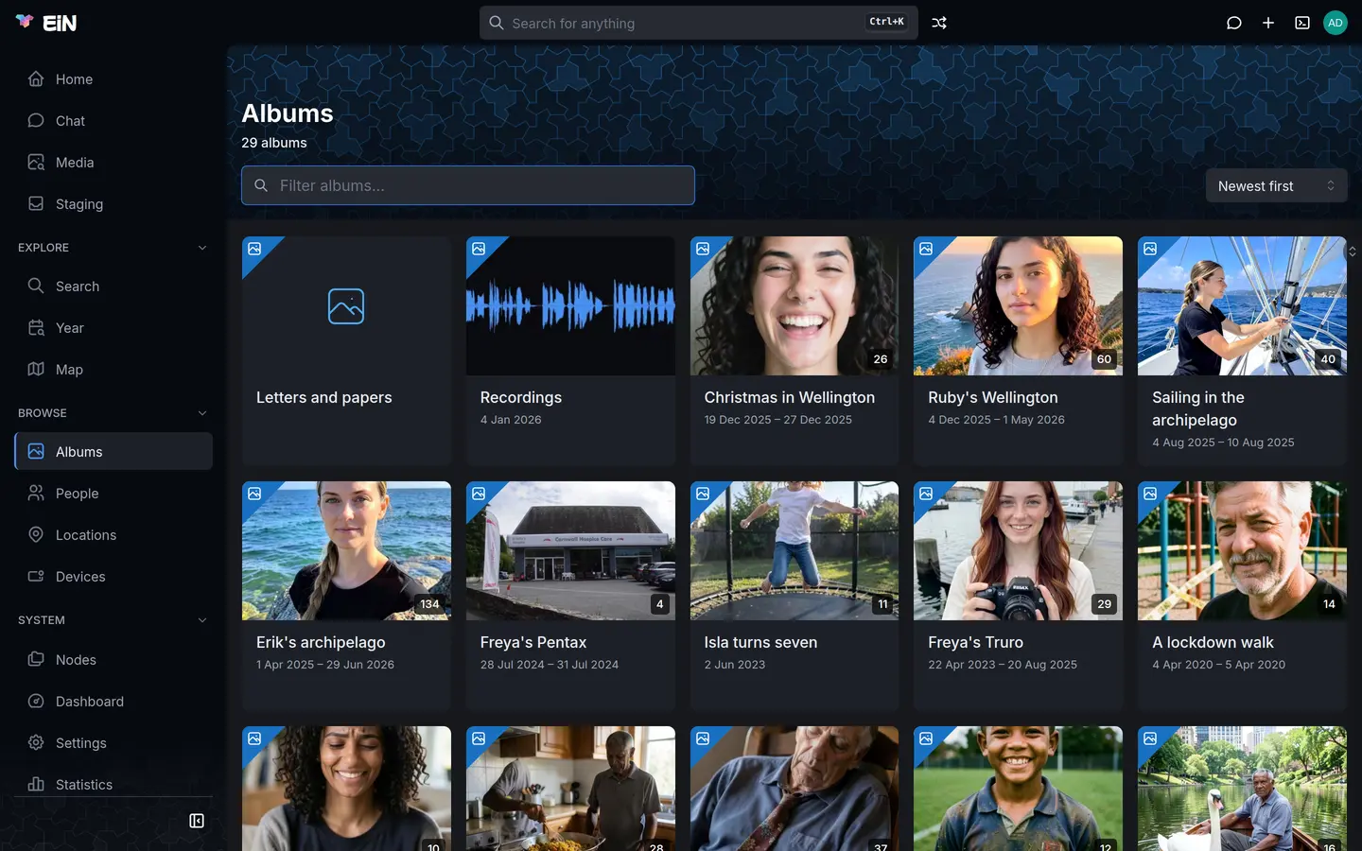The width and height of the screenshot is (1362, 851).
Task: Click the EiN logo in the header
Action: [46, 23]
